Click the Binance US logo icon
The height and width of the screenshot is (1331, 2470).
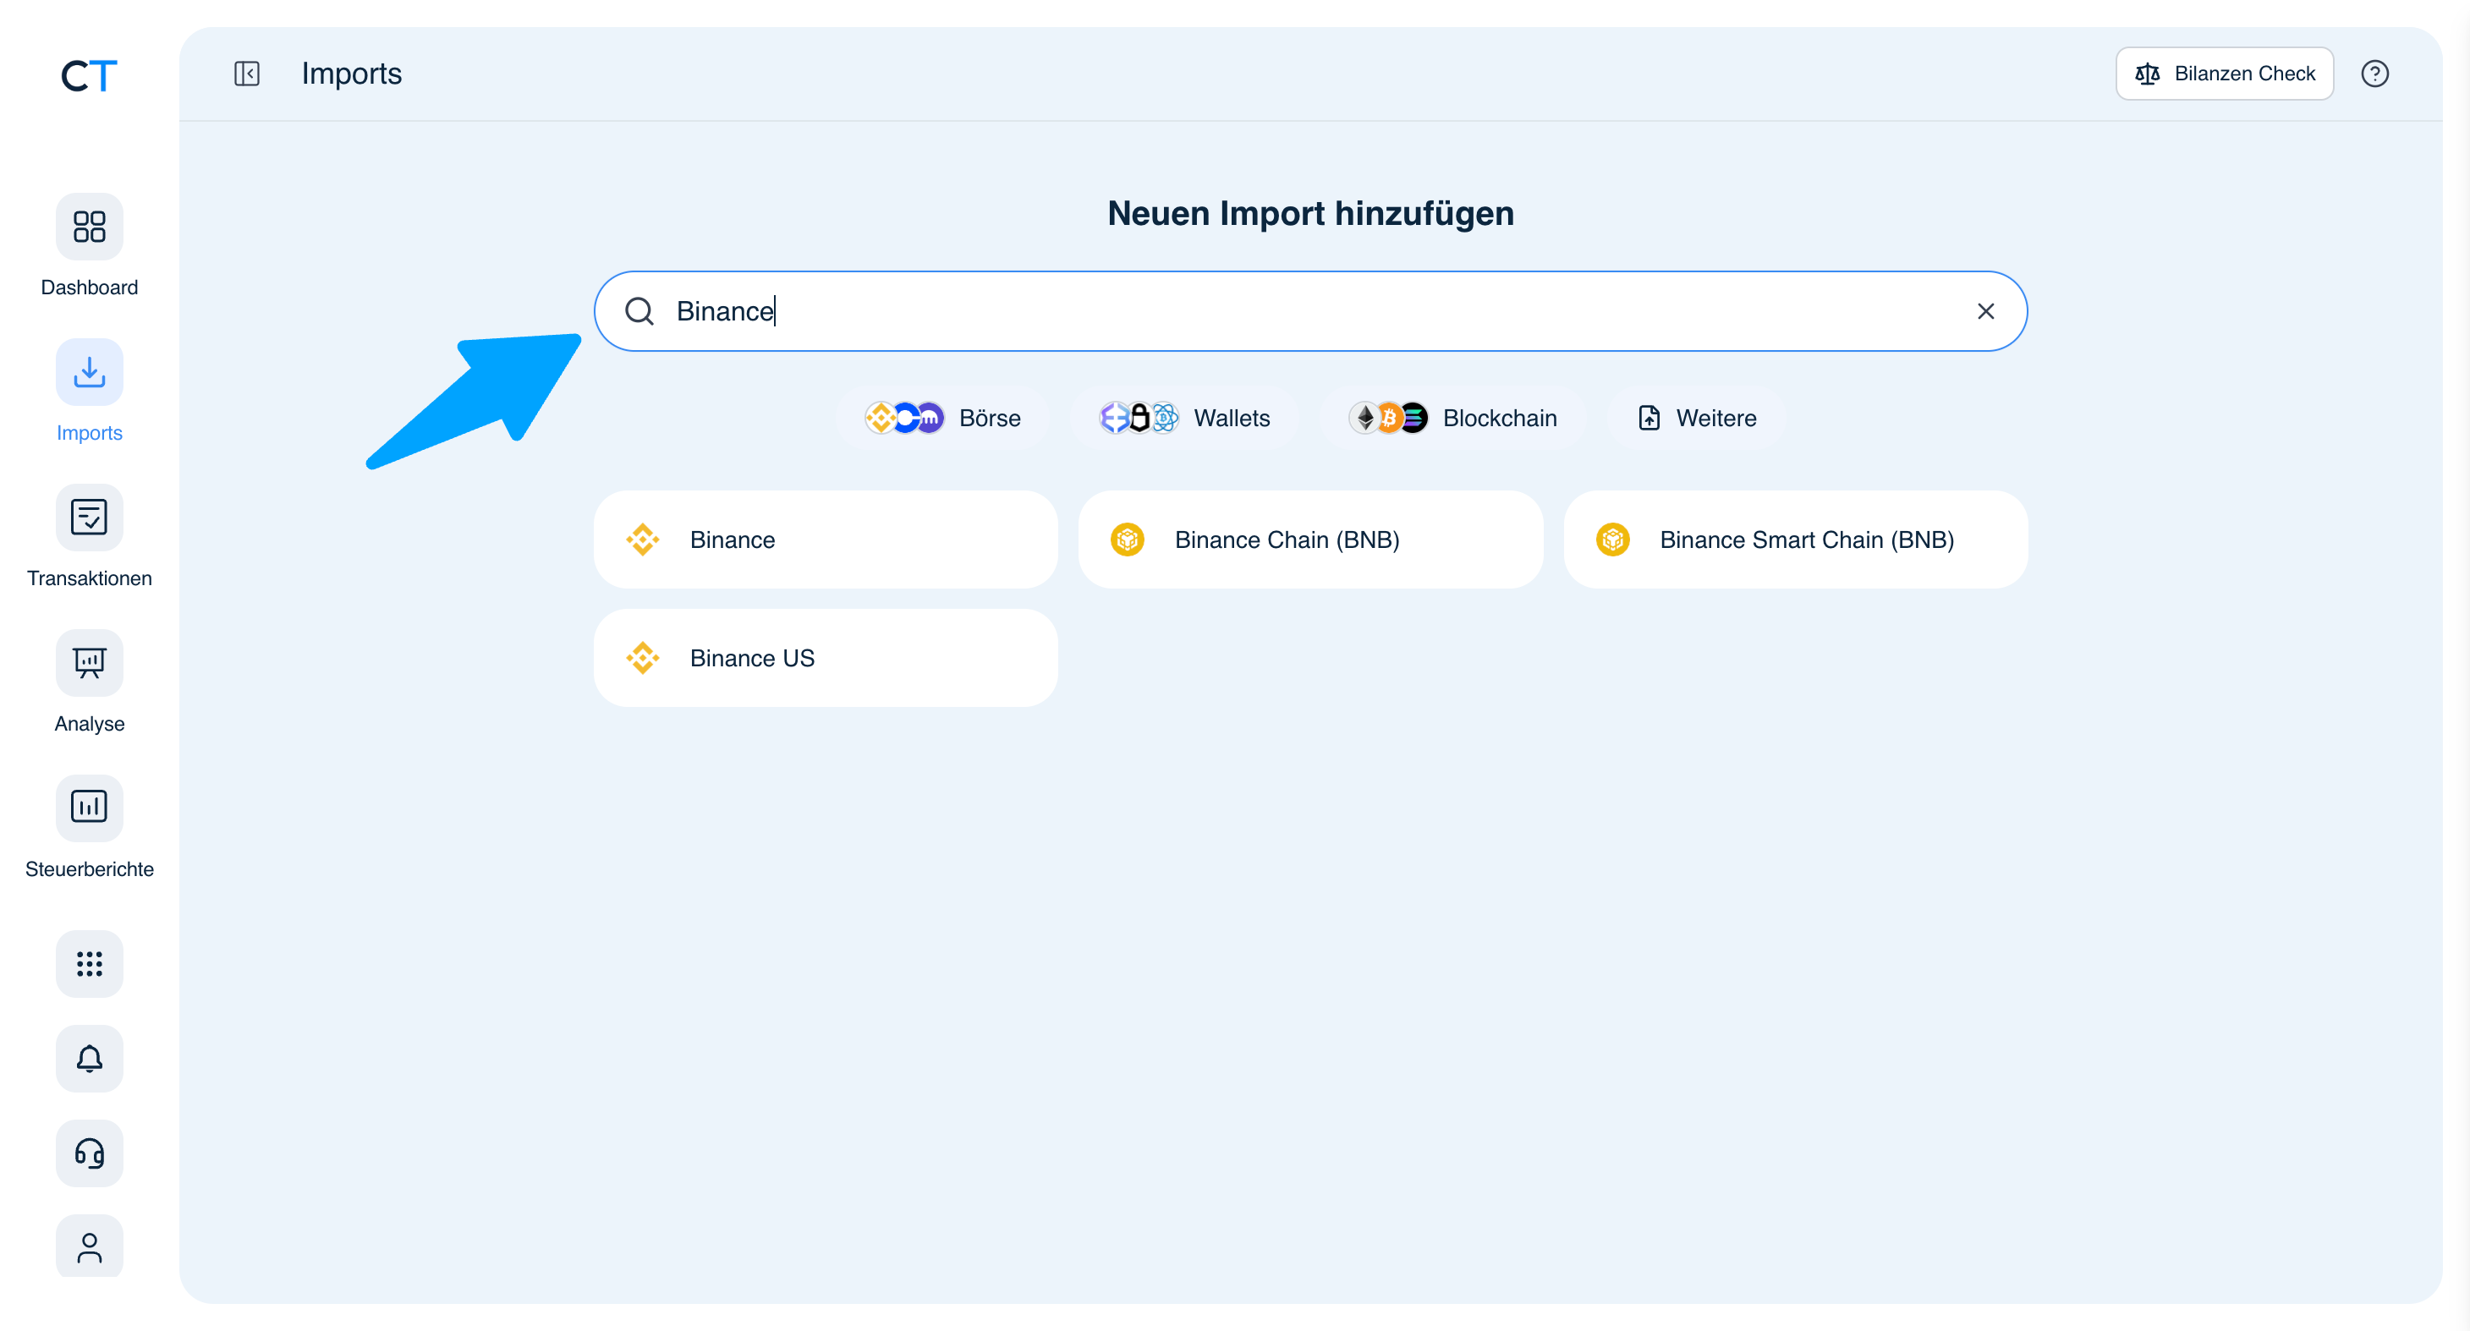point(642,659)
